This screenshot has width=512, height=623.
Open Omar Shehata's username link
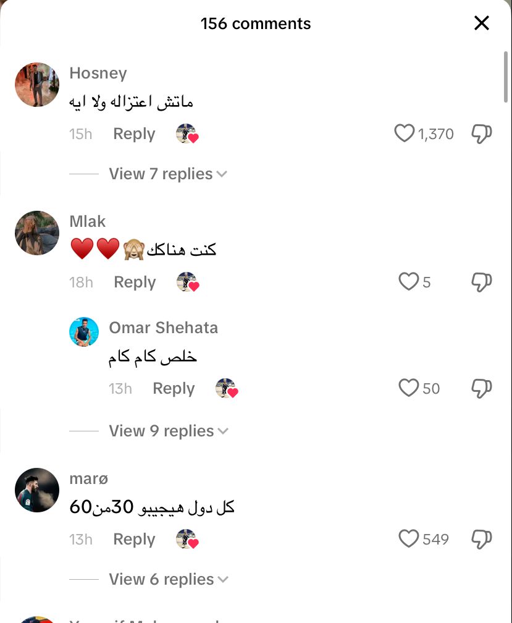point(164,328)
